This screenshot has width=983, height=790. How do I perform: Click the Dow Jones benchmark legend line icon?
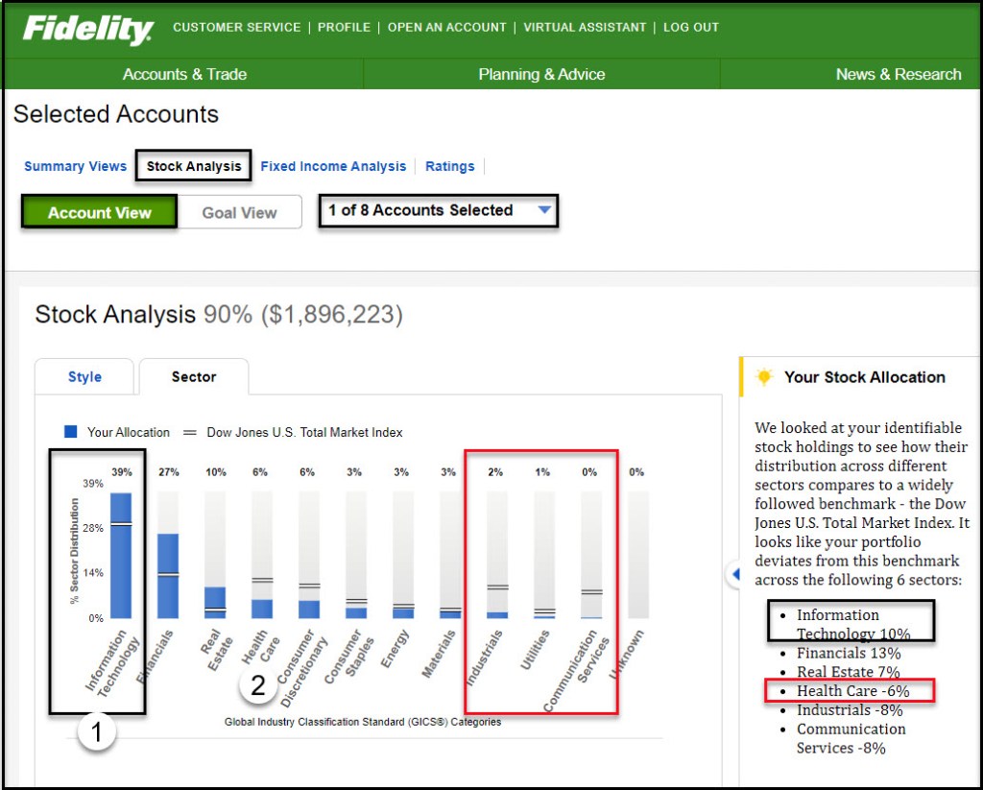189,432
